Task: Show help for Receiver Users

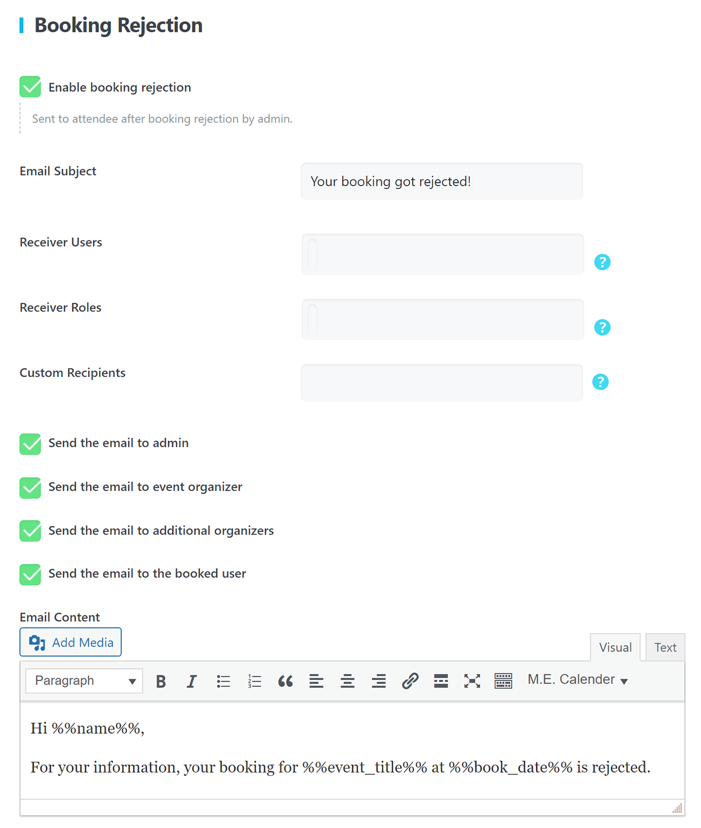Action: tap(602, 262)
